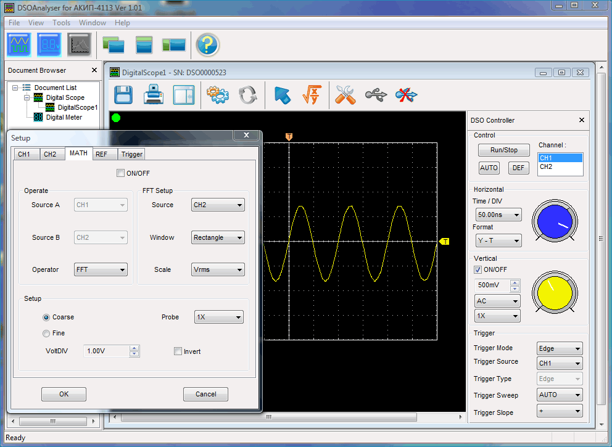Click the yellow question mark help icon

pos(208,44)
